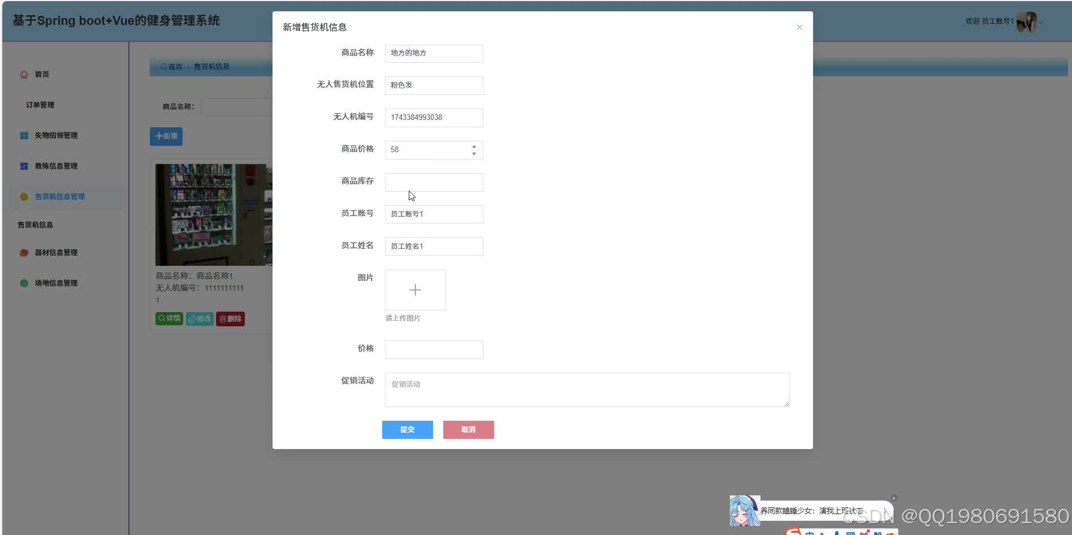Image resolution: width=1072 pixels, height=535 pixels.
Task: Open 教练信息管理 from the sidebar
Action: [x=55, y=166]
